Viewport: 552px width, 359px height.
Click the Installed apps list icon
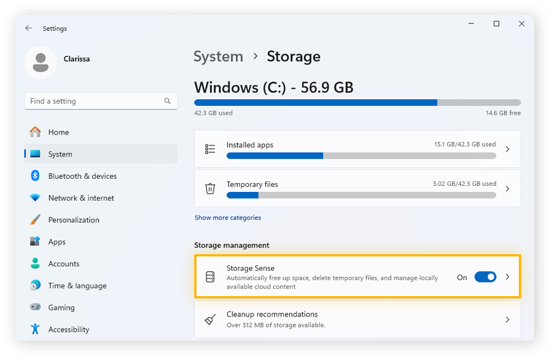click(x=210, y=149)
